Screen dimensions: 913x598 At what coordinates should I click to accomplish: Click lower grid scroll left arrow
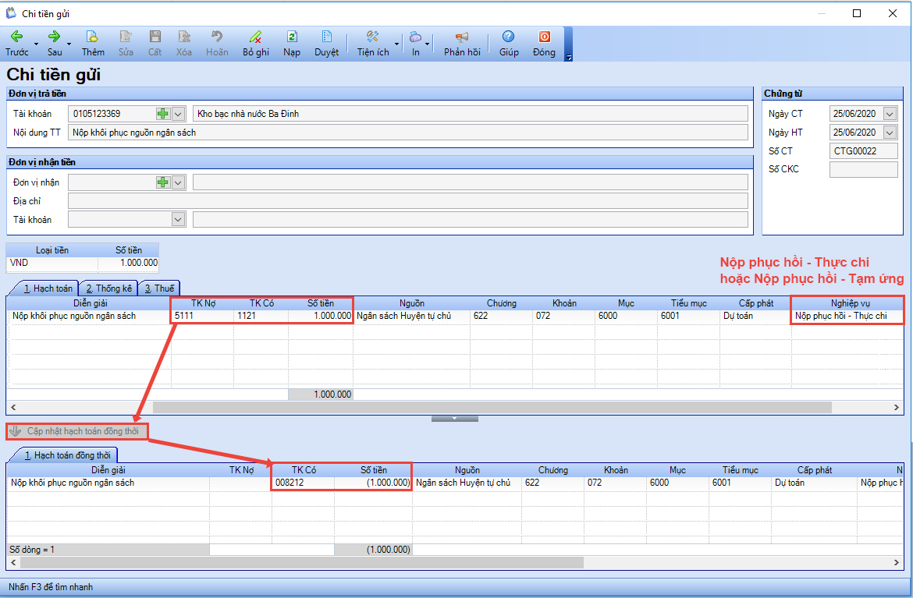pos(13,562)
